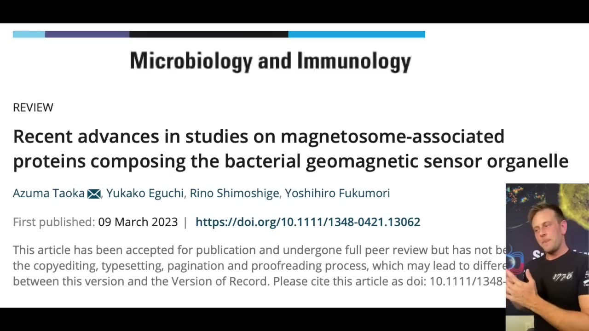Screen dimensions: 589x331
Task: Click the "Please cite this article as doi" text
Action: (x=350, y=281)
